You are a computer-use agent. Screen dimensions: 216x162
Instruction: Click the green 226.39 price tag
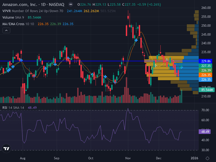pos(205,70)
